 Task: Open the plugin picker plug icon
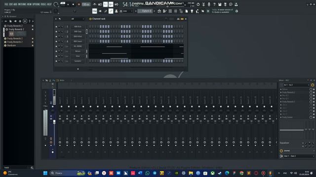[x=192, y=11]
